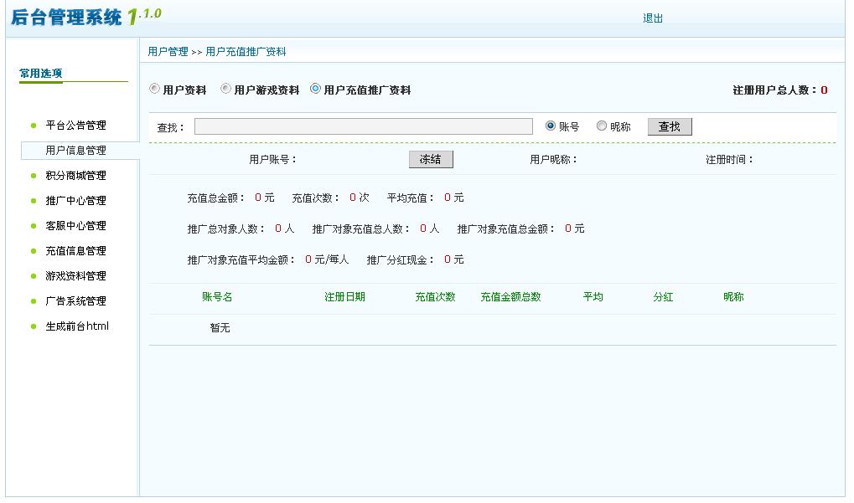Screen dimensions: 854x503
Task: Click the green bullet icon next to 积分商城管理
Action: pos(34,176)
